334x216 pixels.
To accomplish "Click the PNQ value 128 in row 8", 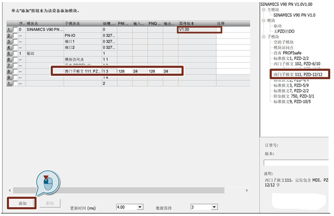I will [x=155, y=71].
